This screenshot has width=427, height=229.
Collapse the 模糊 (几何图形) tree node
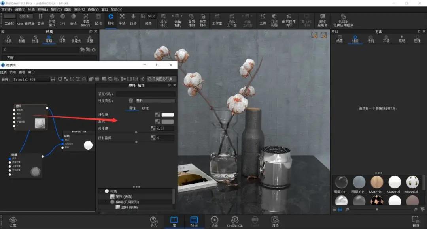point(107,202)
